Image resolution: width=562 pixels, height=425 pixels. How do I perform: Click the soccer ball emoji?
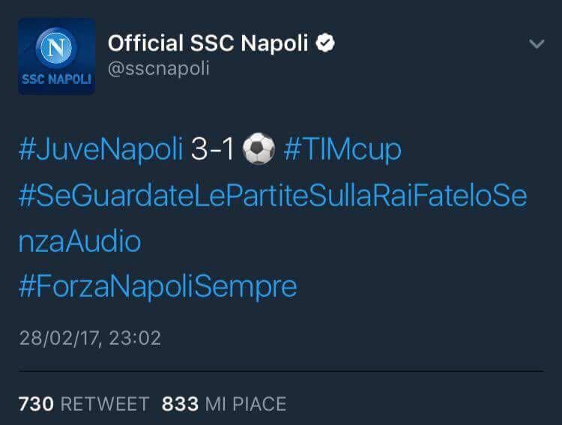[x=259, y=150]
